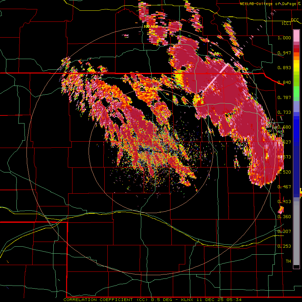Select the 0.360 scale value
The width and height of the screenshot is (302, 302).
click(284, 217)
